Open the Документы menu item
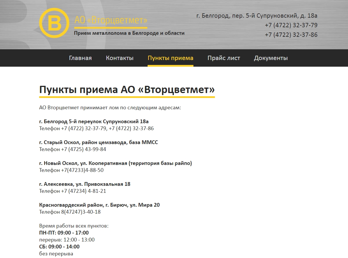The width and height of the screenshot is (348, 258). [x=271, y=58]
